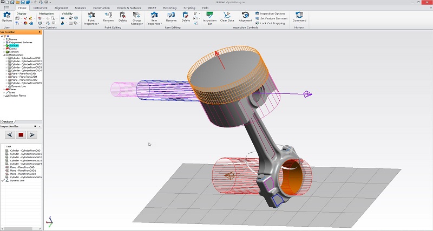
Task: Click the color wheel icon in Display group
Action: (25, 23)
